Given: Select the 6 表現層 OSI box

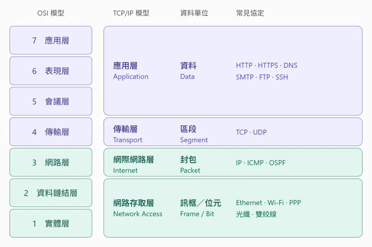Looking at the screenshot, I should tap(51, 71).
